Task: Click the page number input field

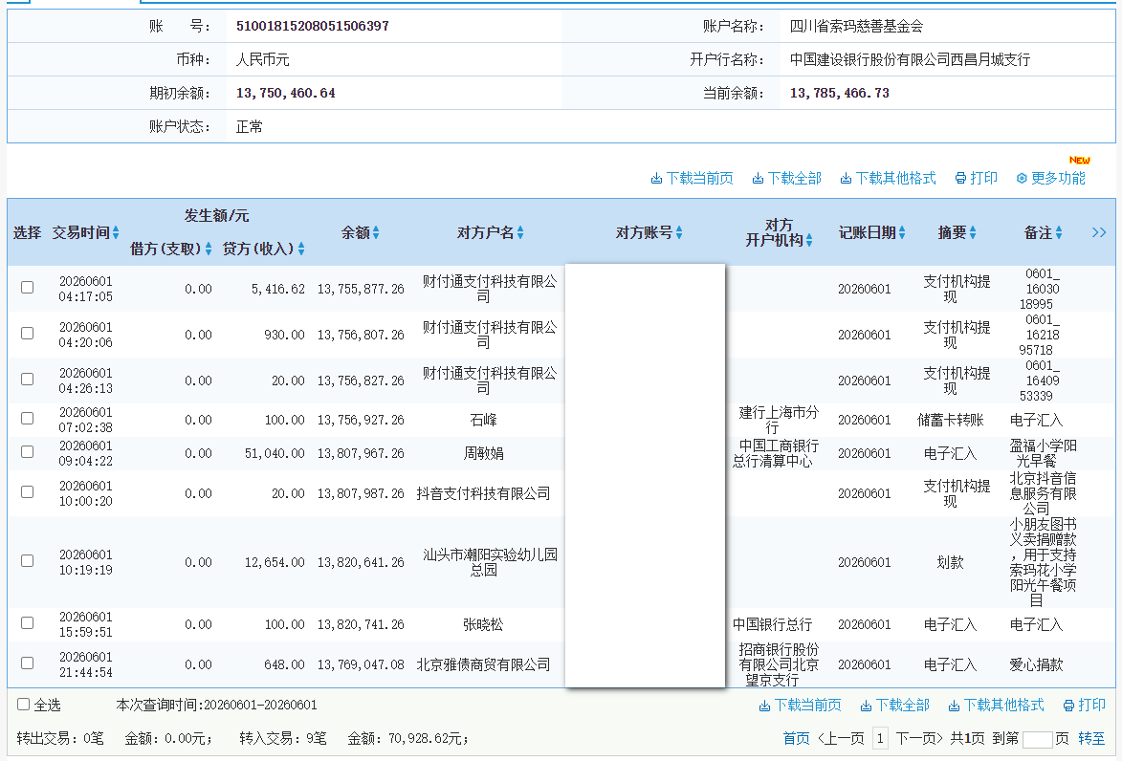Action: pos(1038,740)
